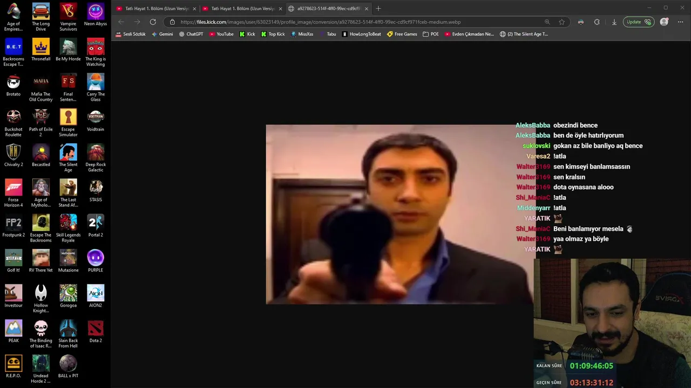Close the a9278623 image tab
Screen dimensions: 691x388
pos(367,9)
